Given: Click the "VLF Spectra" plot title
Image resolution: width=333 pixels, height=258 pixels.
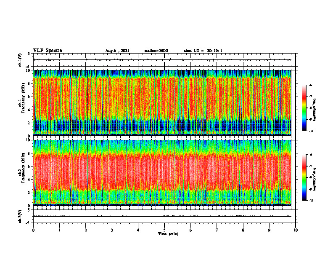Looking at the screenshot, I should tap(48, 51).
